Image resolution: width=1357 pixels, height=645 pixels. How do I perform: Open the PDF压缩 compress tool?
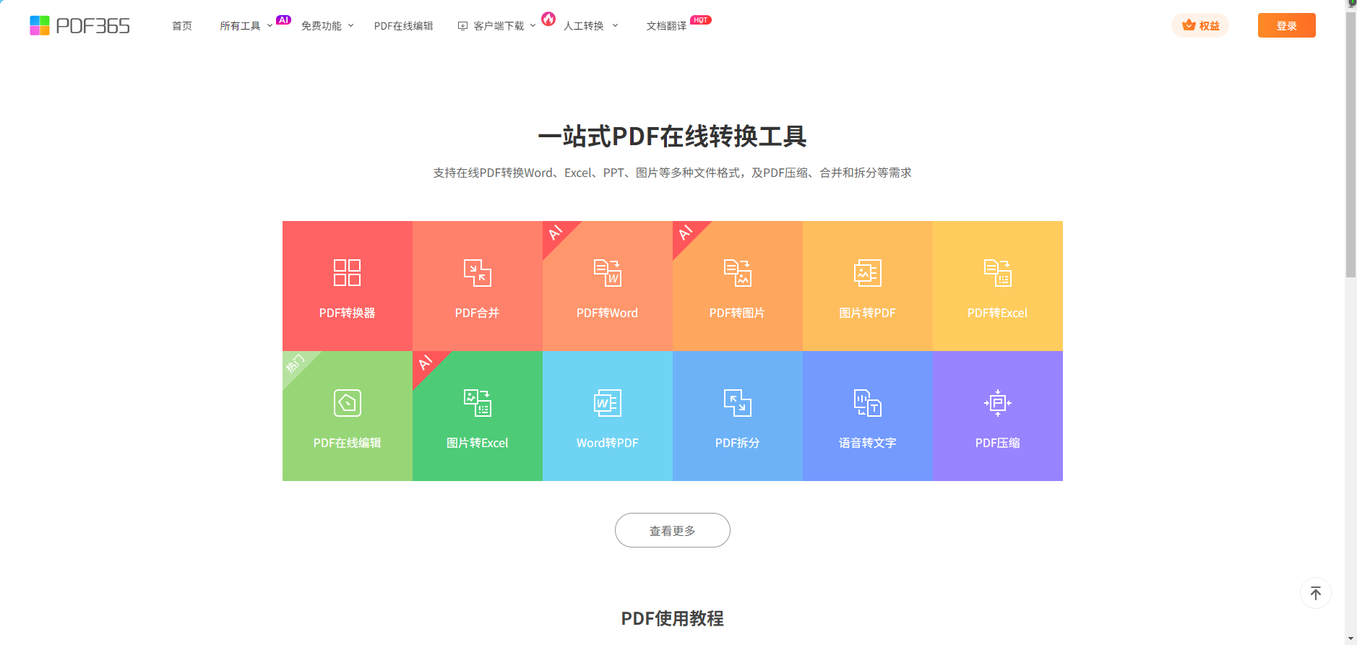point(997,416)
